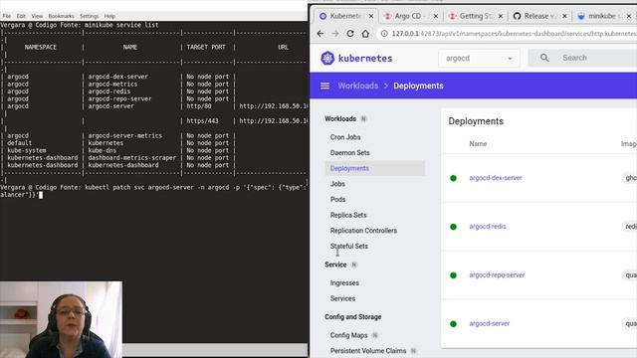Open the argocd-dex-server deployment link

496,178
